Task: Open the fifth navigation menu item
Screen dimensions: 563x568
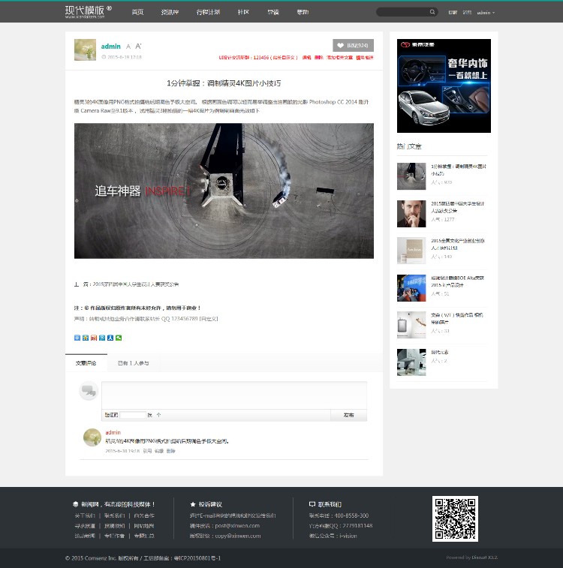Action: point(273,12)
